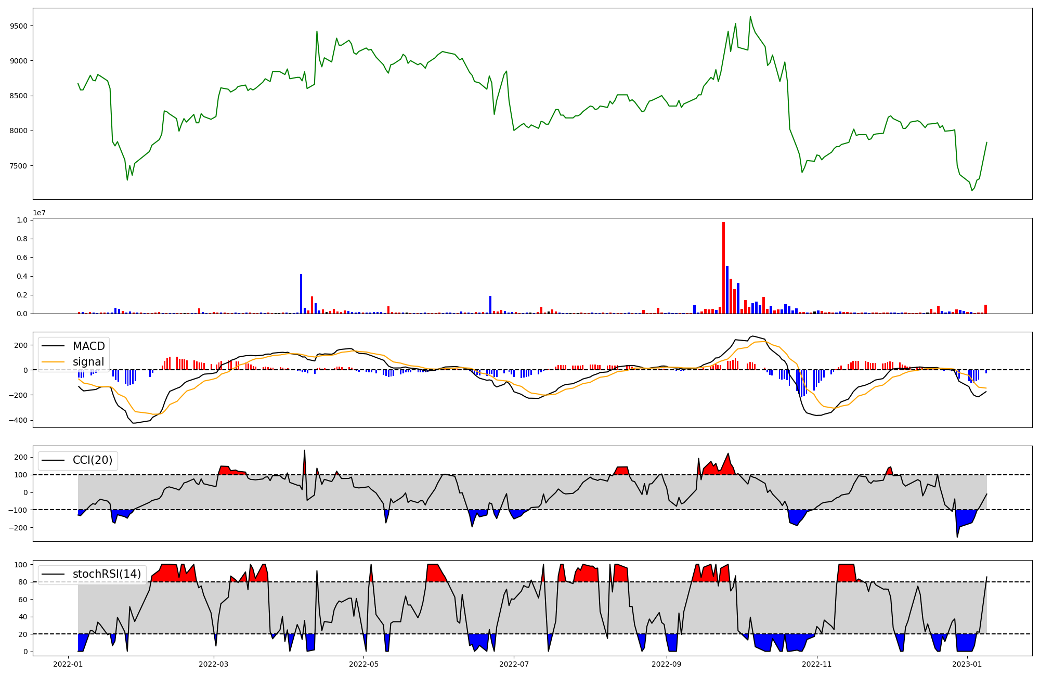Click the 2022-07 x-axis date label
Image resolution: width=1040 pixels, height=676 pixels.
click(x=514, y=664)
